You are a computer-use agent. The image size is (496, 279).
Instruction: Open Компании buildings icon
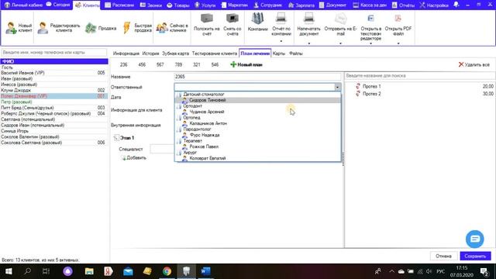(257, 19)
